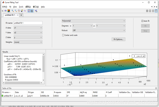Viewport: 159px width, 107px height.
Task: Click Results panel scroll up arrow
Action: coord(43,55)
